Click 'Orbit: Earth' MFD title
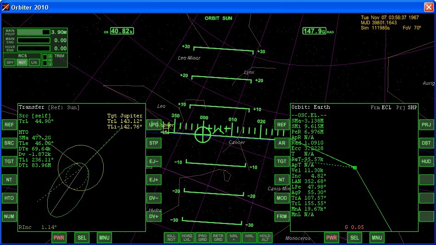 pyautogui.click(x=311, y=107)
